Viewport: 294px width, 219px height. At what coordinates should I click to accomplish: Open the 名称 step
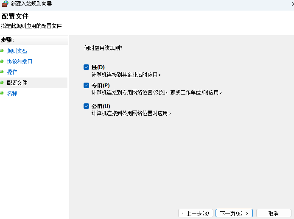(x=12, y=93)
